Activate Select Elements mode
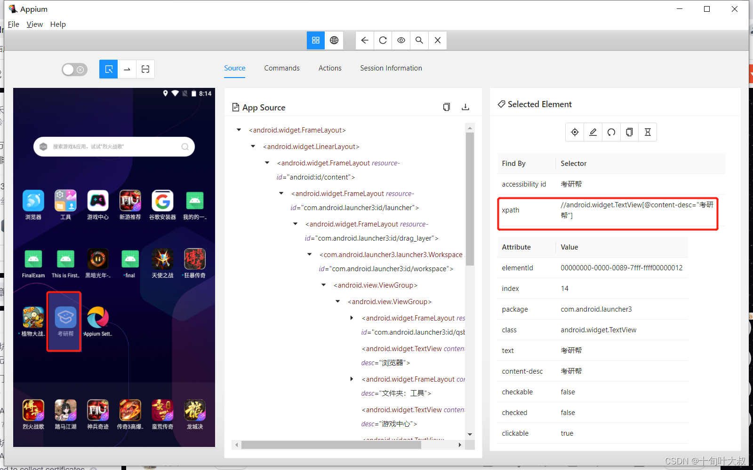This screenshot has height=470, width=753. pyautogui.click(x=109, y=69)
